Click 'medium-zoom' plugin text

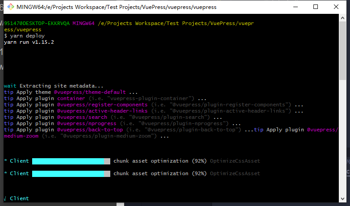[21, 136]
